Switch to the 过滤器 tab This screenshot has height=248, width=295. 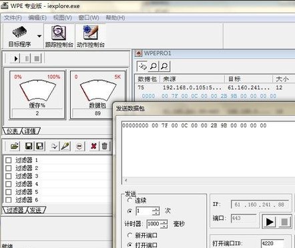[x=15, y=210]
